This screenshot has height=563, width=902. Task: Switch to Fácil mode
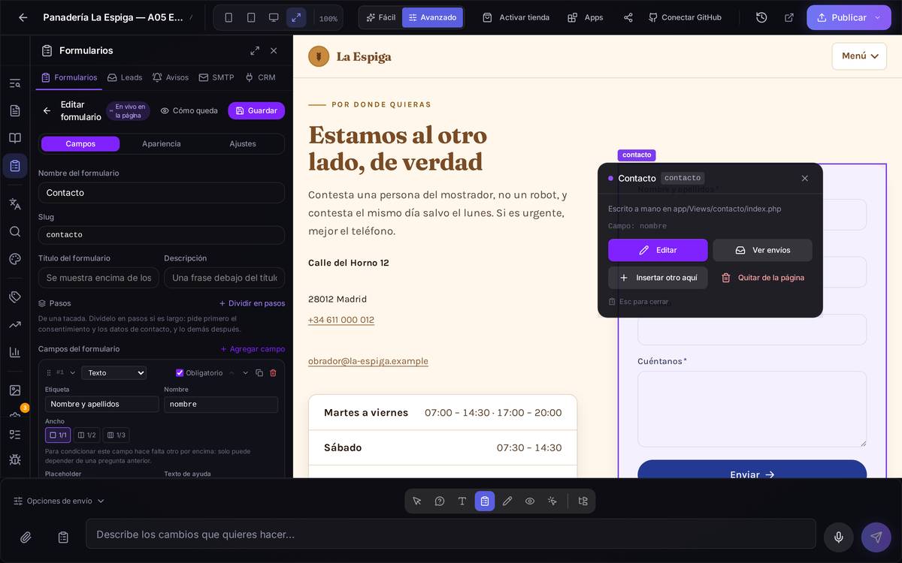point(380,17)
